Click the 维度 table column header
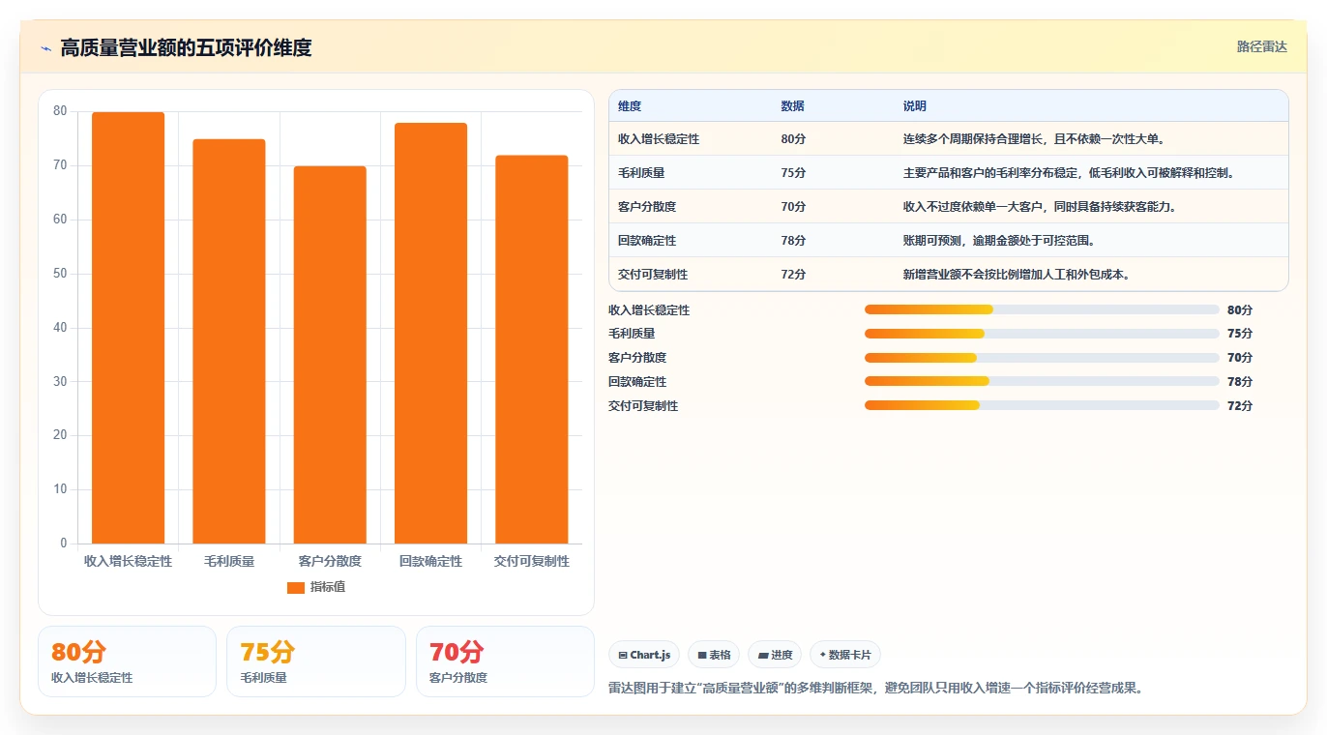Screen dimensions: 1327x735 [x=630, y=106]
